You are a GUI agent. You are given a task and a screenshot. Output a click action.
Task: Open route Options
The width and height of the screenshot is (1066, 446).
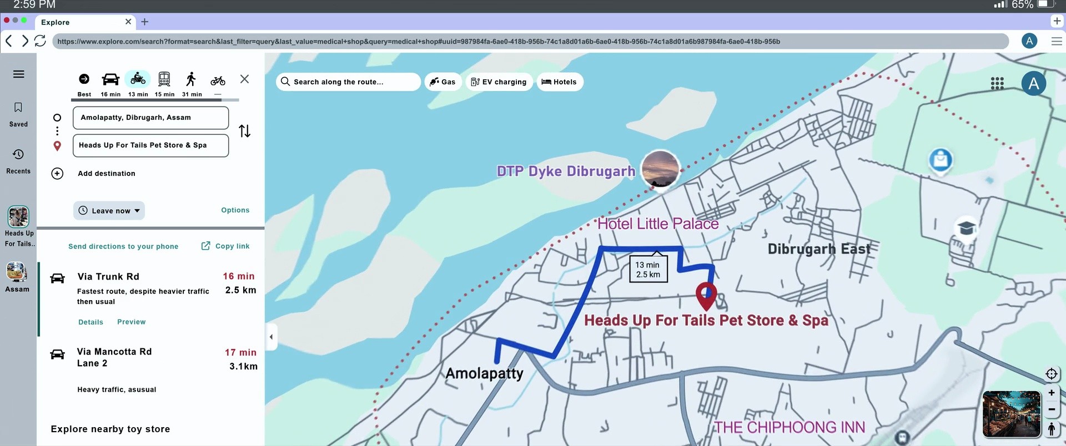coord(235,210)
